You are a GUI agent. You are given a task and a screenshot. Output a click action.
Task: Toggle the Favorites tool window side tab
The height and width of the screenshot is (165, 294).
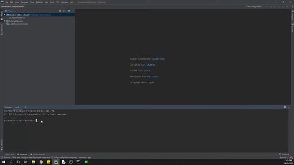tap(2, 145)
